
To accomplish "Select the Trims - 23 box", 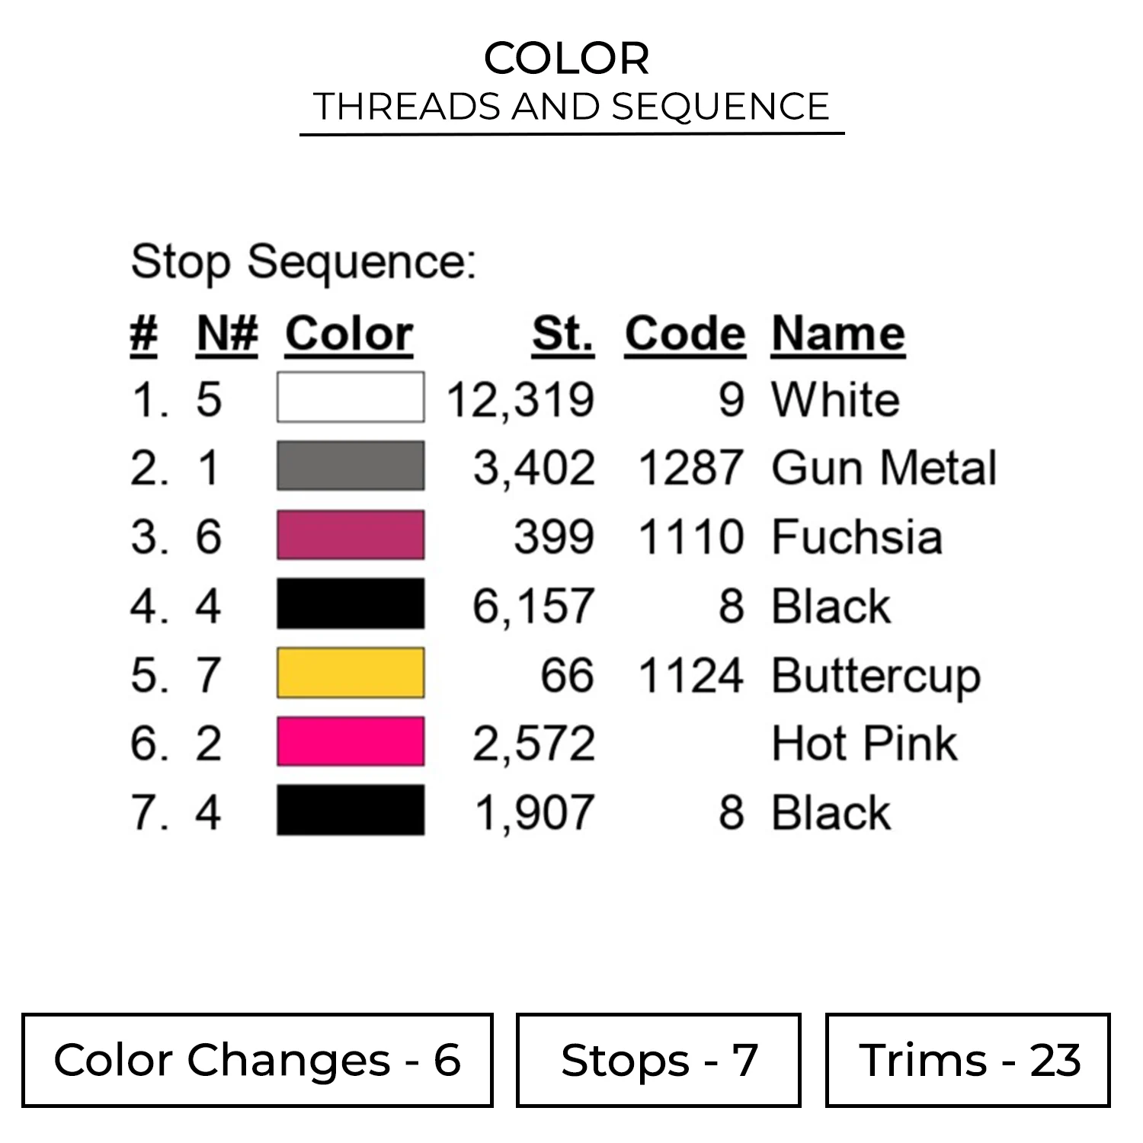I will 968,1060.
